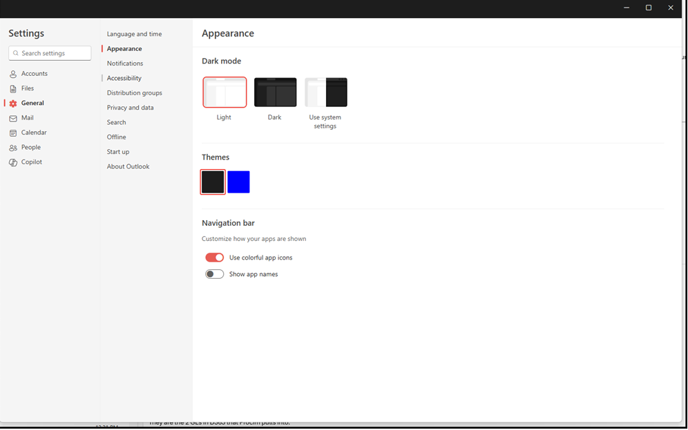Open Start up settings
This screenshot has height=430, width=688.
click(118, 152)
